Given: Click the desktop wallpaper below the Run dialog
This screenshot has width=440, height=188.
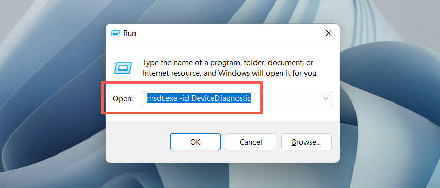Looking at the screenshot, I should click(x=223, y=176).
